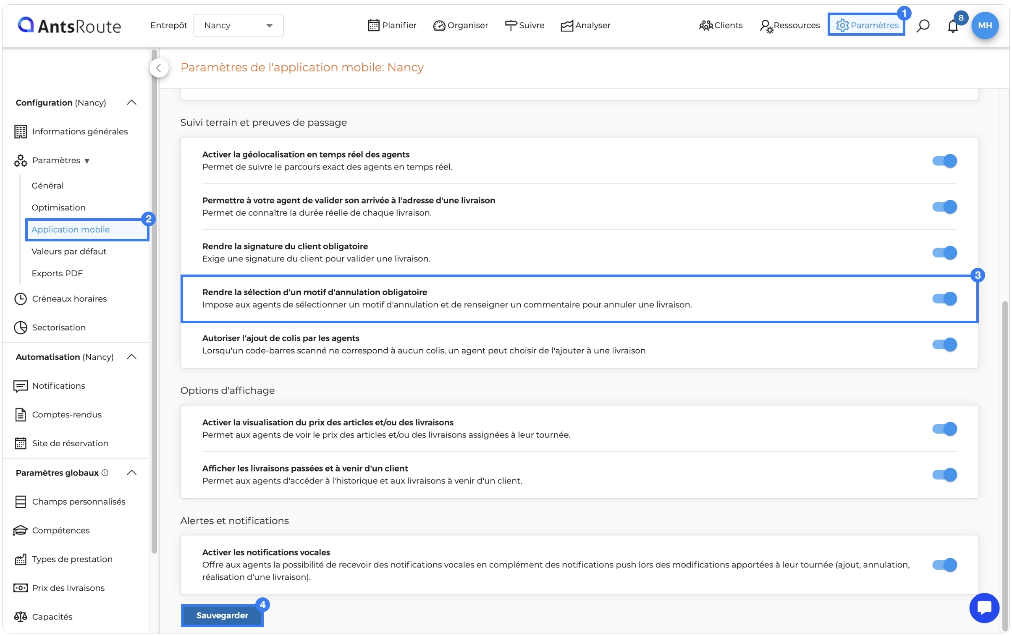1012x636 pixels.
Task: Toggle mandatory customer signature off
Action: 944,252
